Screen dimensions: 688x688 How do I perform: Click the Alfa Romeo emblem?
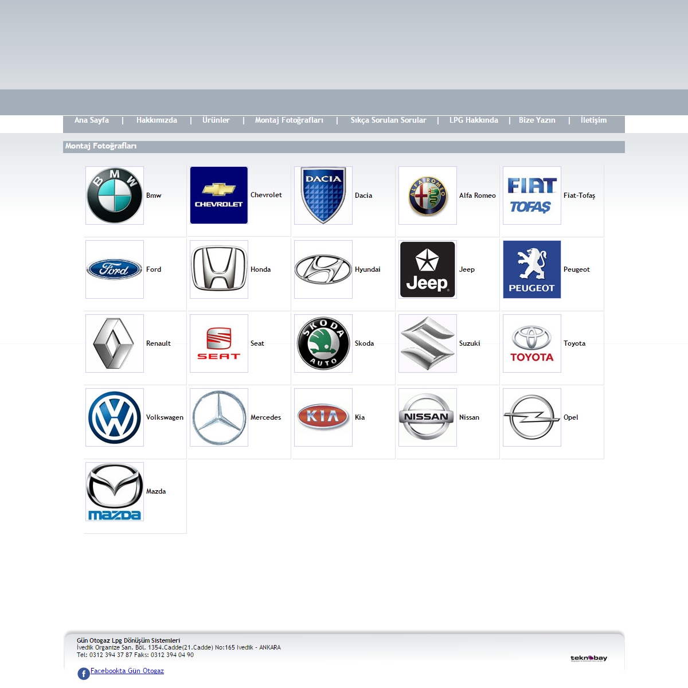[x=428, y=196]
